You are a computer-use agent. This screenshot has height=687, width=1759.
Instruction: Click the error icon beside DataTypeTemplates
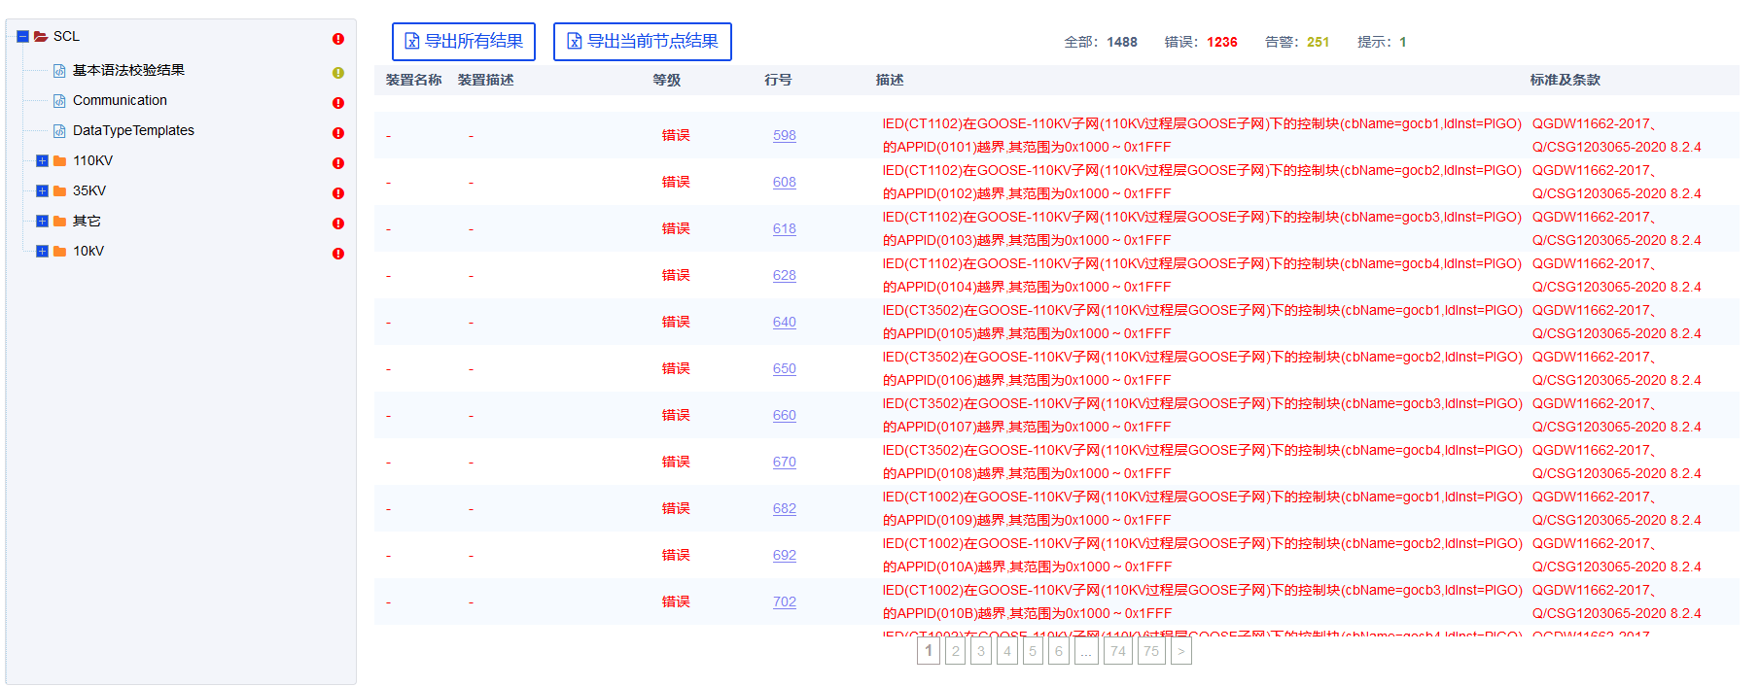(x=338, y=133)
